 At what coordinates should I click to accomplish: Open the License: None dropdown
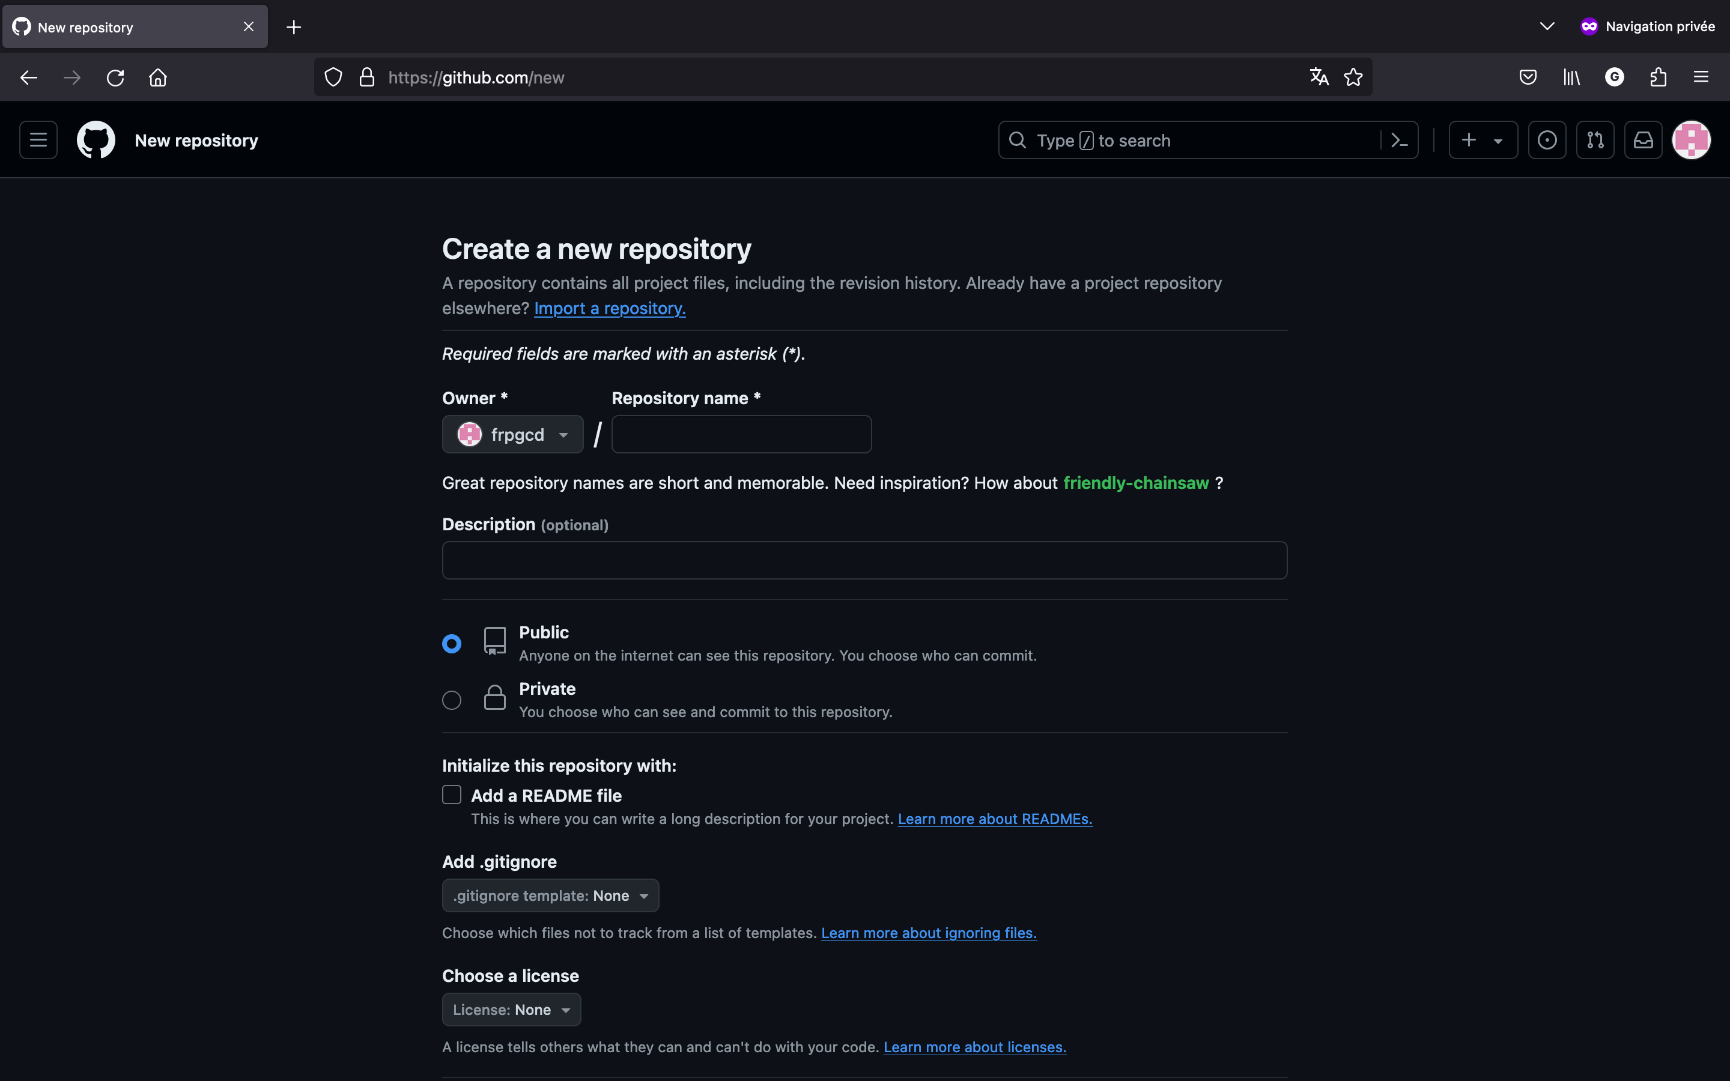click(x=511, y=1010)
